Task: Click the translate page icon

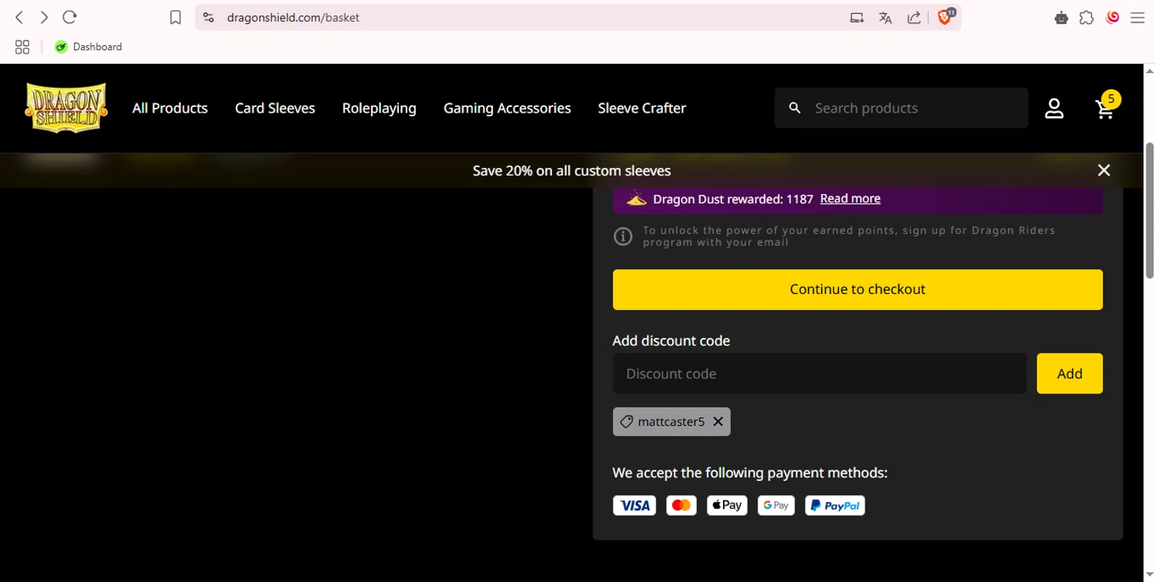Action: point(885,18)
